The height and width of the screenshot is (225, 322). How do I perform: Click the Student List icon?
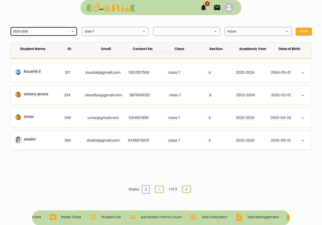click(x=93, y=217)
